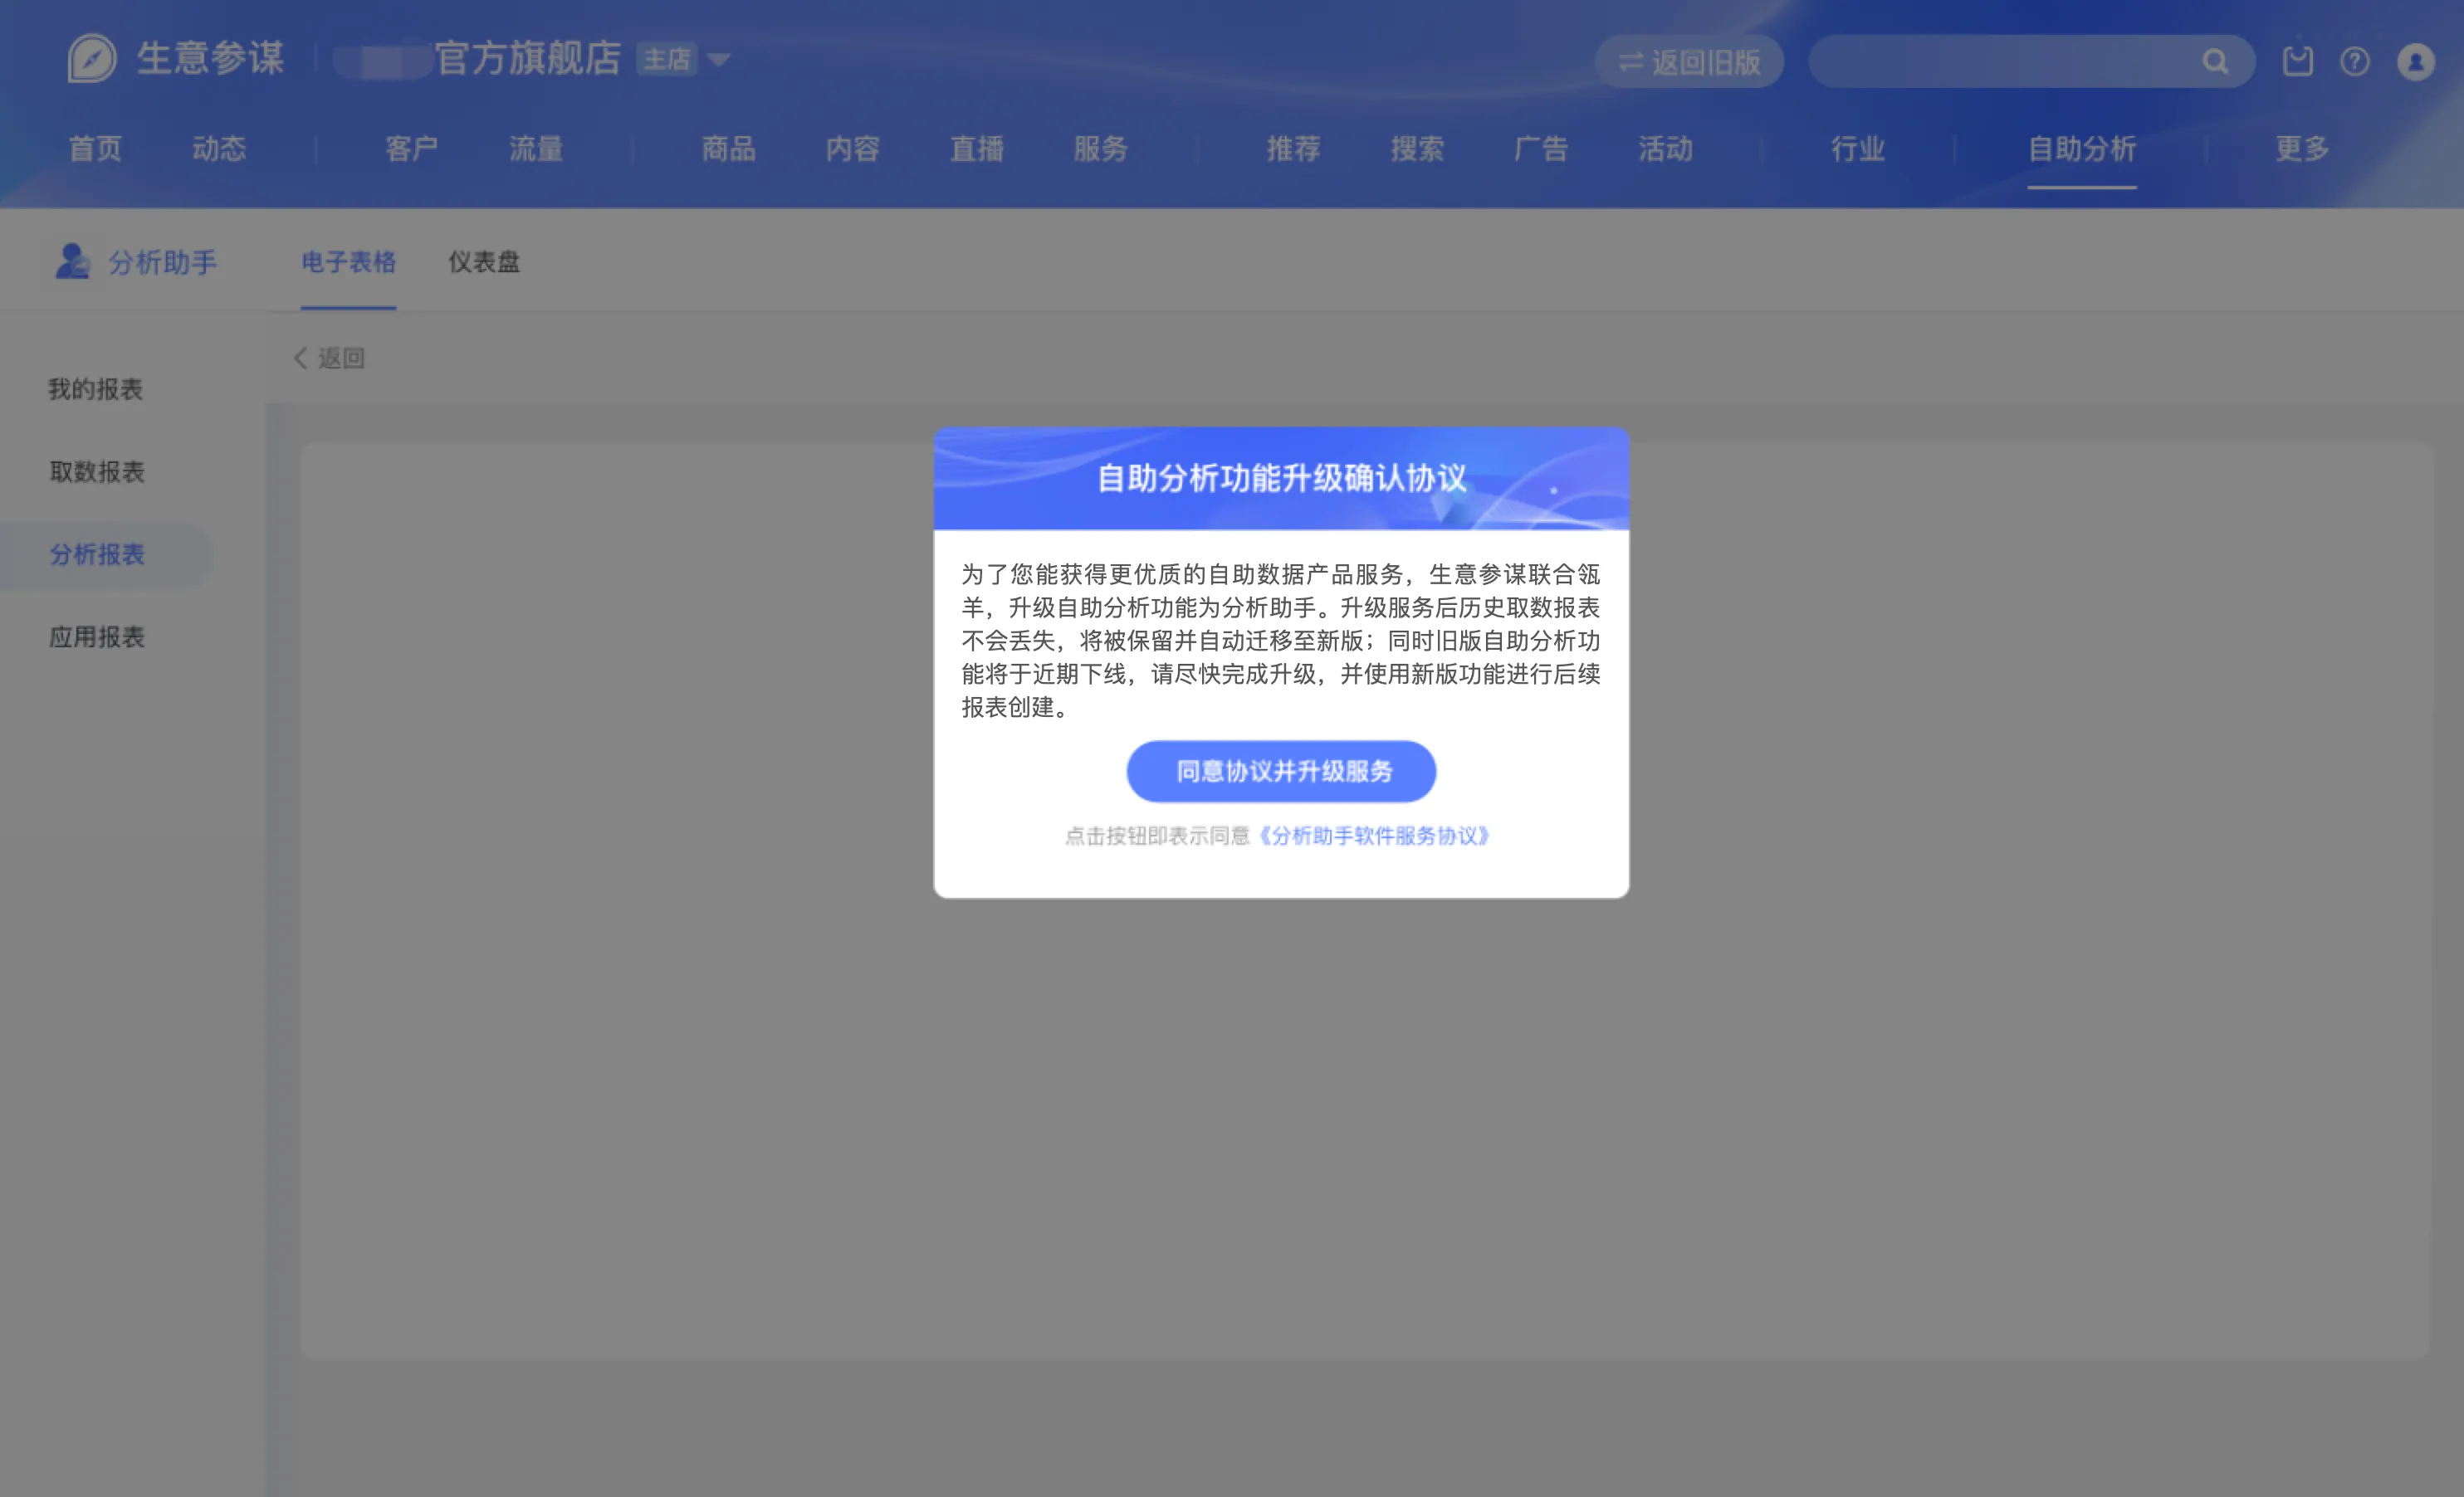Open 我的报表 in the sidebar
The height and width of the screenshot is (1497, 2464).
tap(96, 388)
